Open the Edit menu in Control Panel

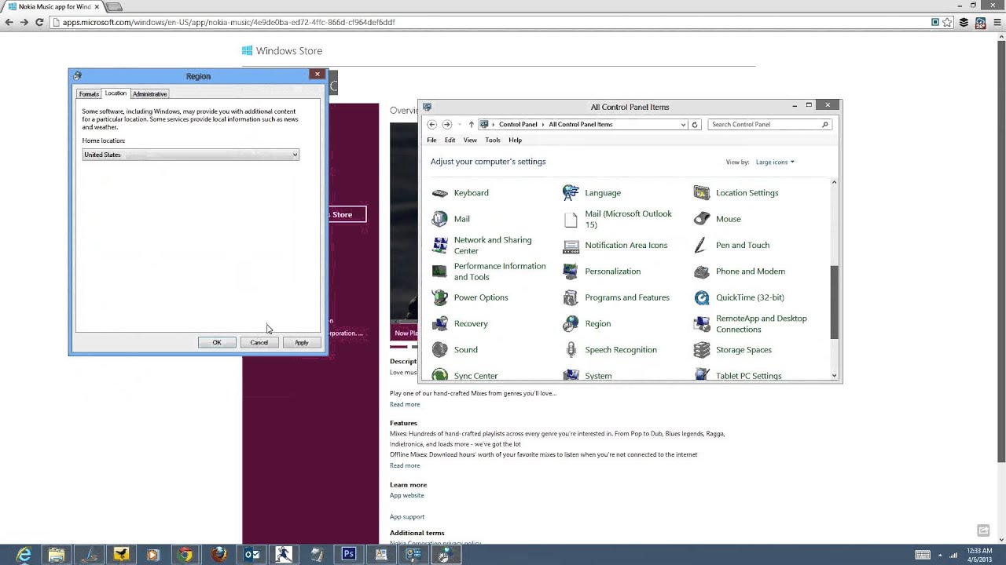(450, 140)
